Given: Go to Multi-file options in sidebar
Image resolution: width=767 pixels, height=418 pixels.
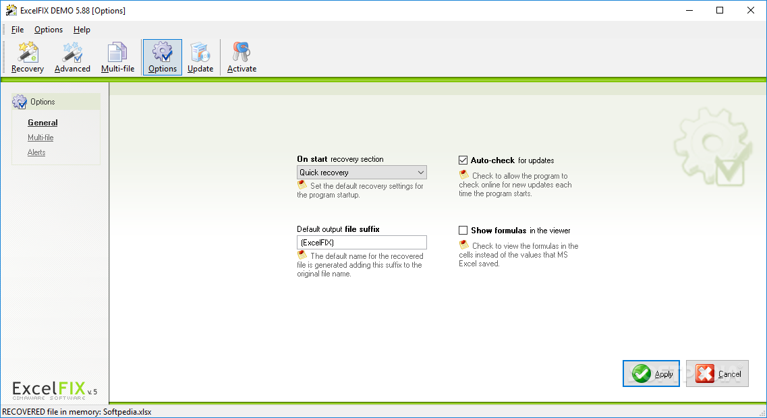Looking at the screenshot, I should click(40, 138).
